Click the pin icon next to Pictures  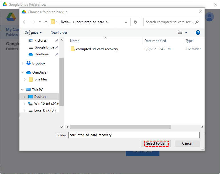point(57,41)
